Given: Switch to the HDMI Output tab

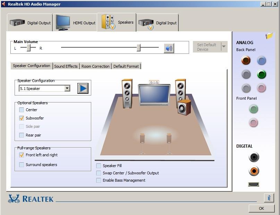Looking at the screenshot, I should pyautogui.click(x=75, y=23).
